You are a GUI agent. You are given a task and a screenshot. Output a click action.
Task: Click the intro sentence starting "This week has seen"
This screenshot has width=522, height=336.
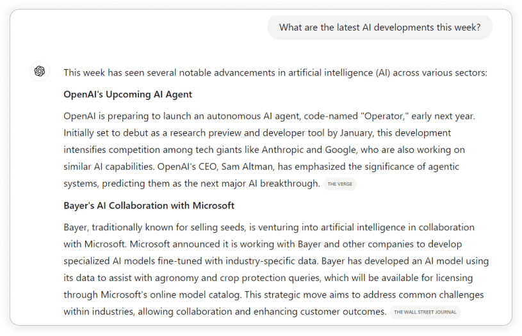click(275, 73)
